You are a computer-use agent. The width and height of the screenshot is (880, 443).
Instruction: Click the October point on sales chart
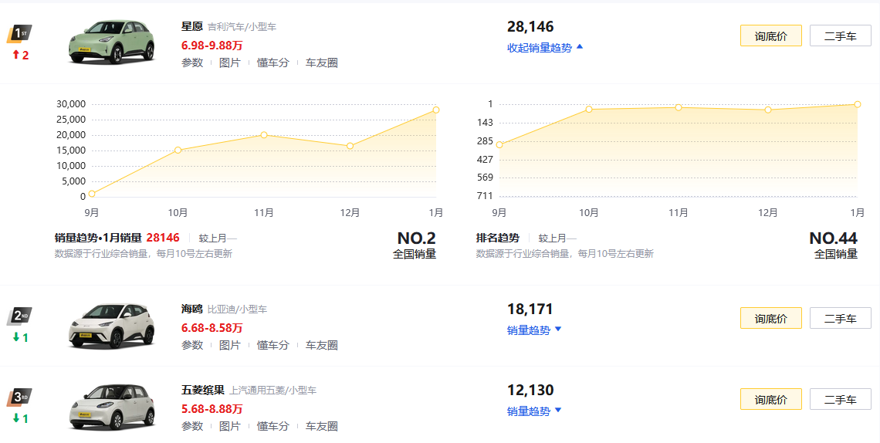coord(178,150)
